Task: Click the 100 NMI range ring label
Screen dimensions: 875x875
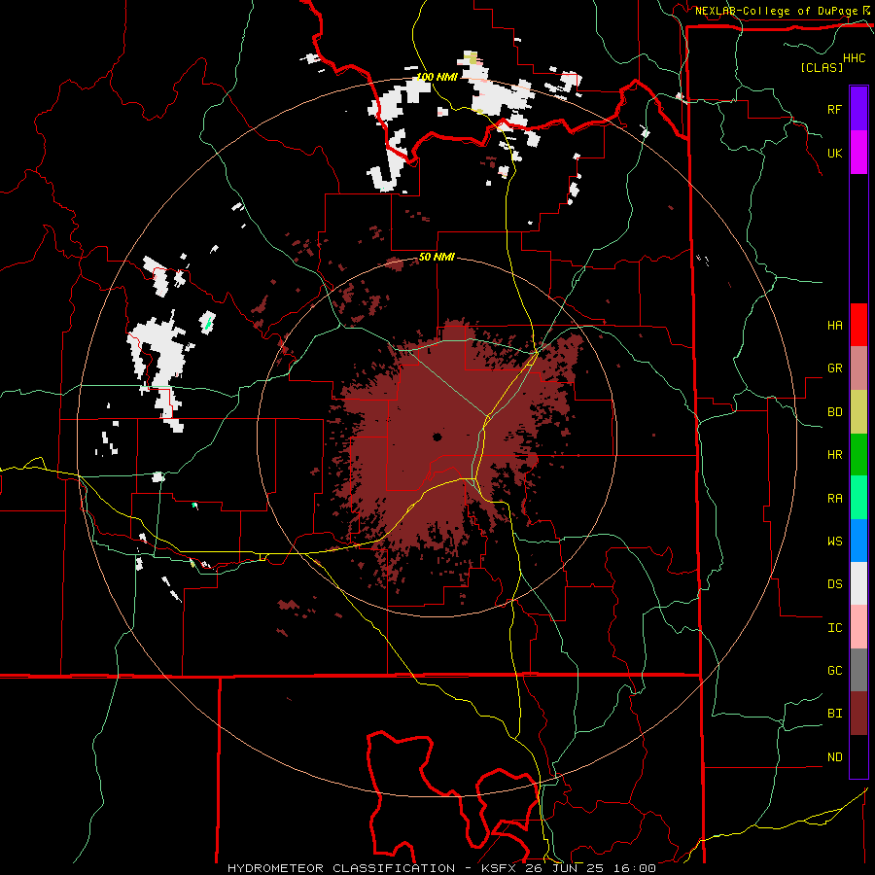Action: point(437,77)
